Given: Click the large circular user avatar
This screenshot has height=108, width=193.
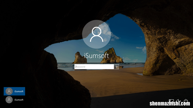Looking at the screenshot, I should pyautogui.click(x=96, y=34).
